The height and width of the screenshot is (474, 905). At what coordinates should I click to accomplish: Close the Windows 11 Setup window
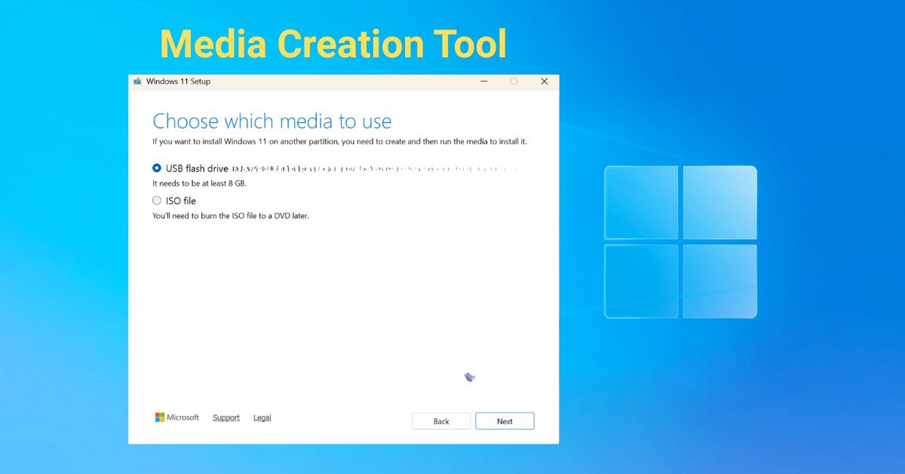pos(544,81)
